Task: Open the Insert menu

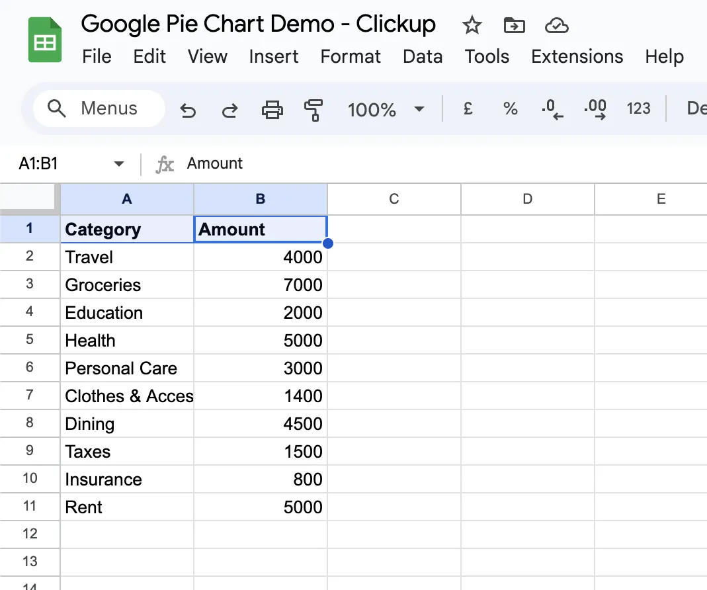Action: (274, 57)
